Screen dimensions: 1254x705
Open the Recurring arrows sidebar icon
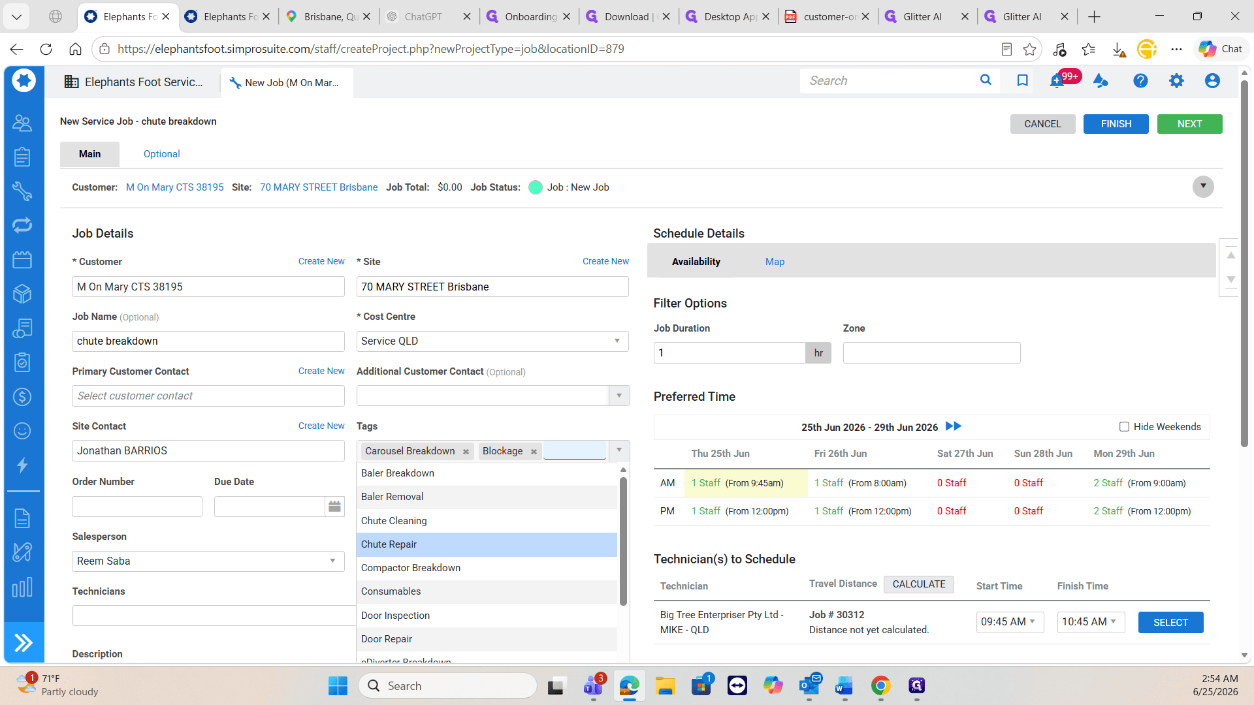pyautogui.click(x=22, y=225)
